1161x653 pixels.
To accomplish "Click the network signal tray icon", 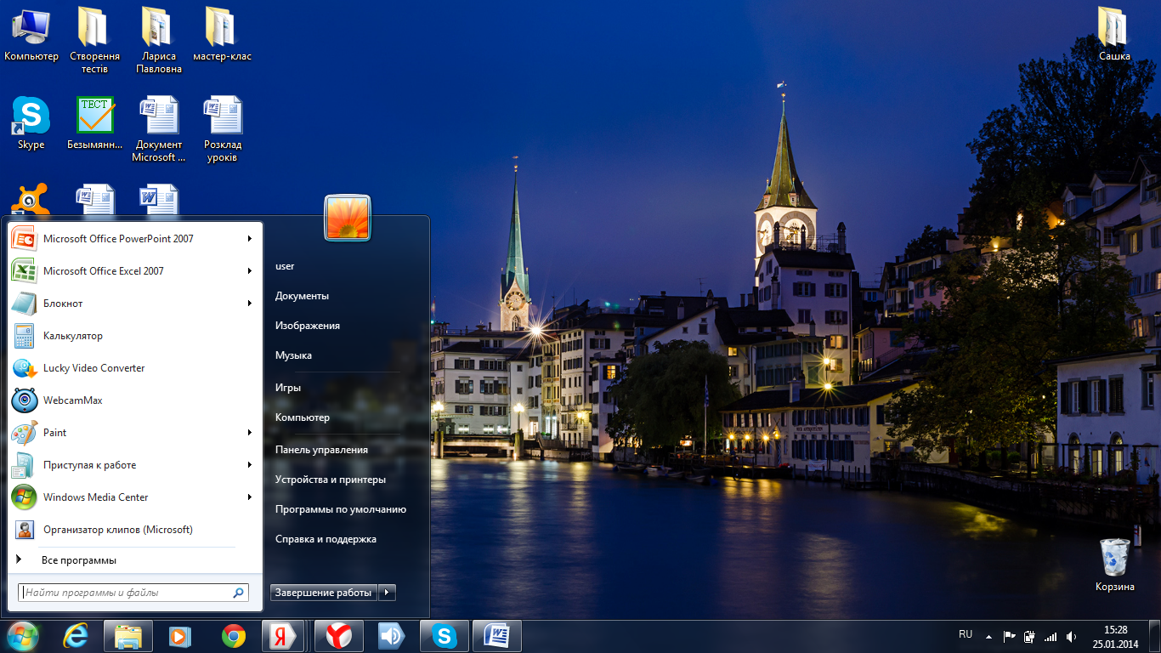I will [x=1051, y=636].
